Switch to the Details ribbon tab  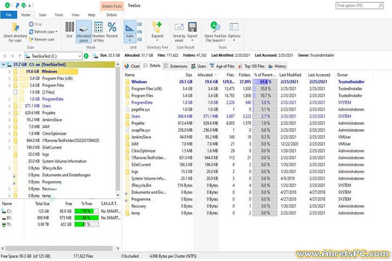coord(112,15)
